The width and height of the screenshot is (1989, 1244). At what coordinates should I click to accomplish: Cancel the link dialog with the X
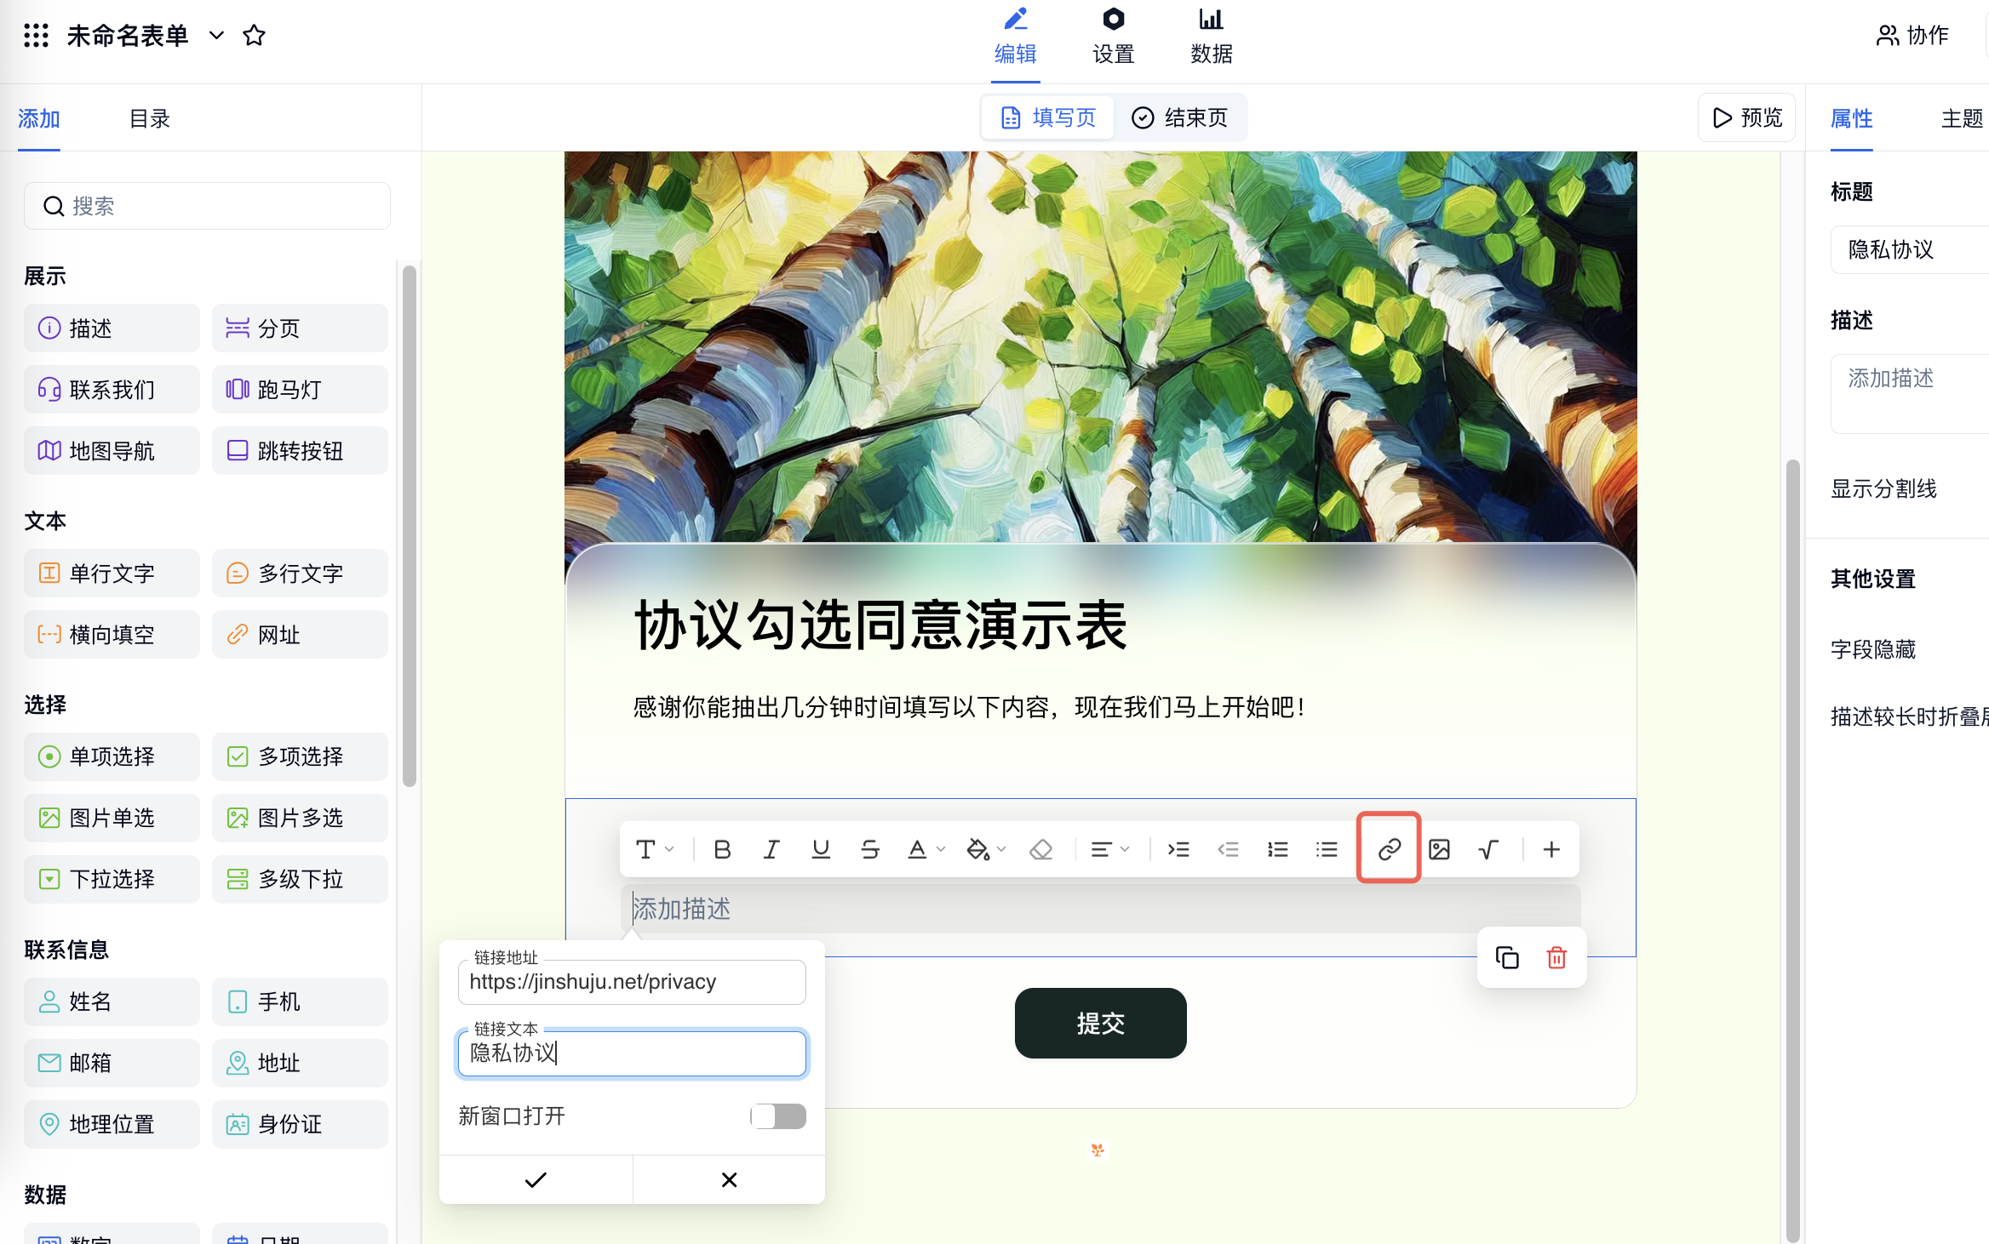[x=729, y=1179]
